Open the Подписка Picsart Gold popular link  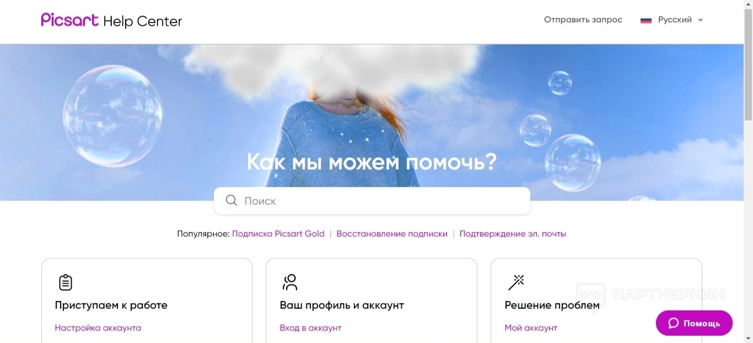point(278,233)
